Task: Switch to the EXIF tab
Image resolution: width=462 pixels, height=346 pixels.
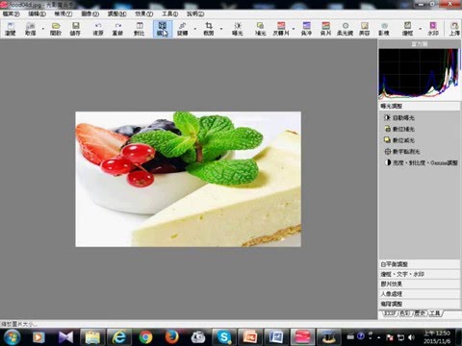Action: tap(390, 313)
